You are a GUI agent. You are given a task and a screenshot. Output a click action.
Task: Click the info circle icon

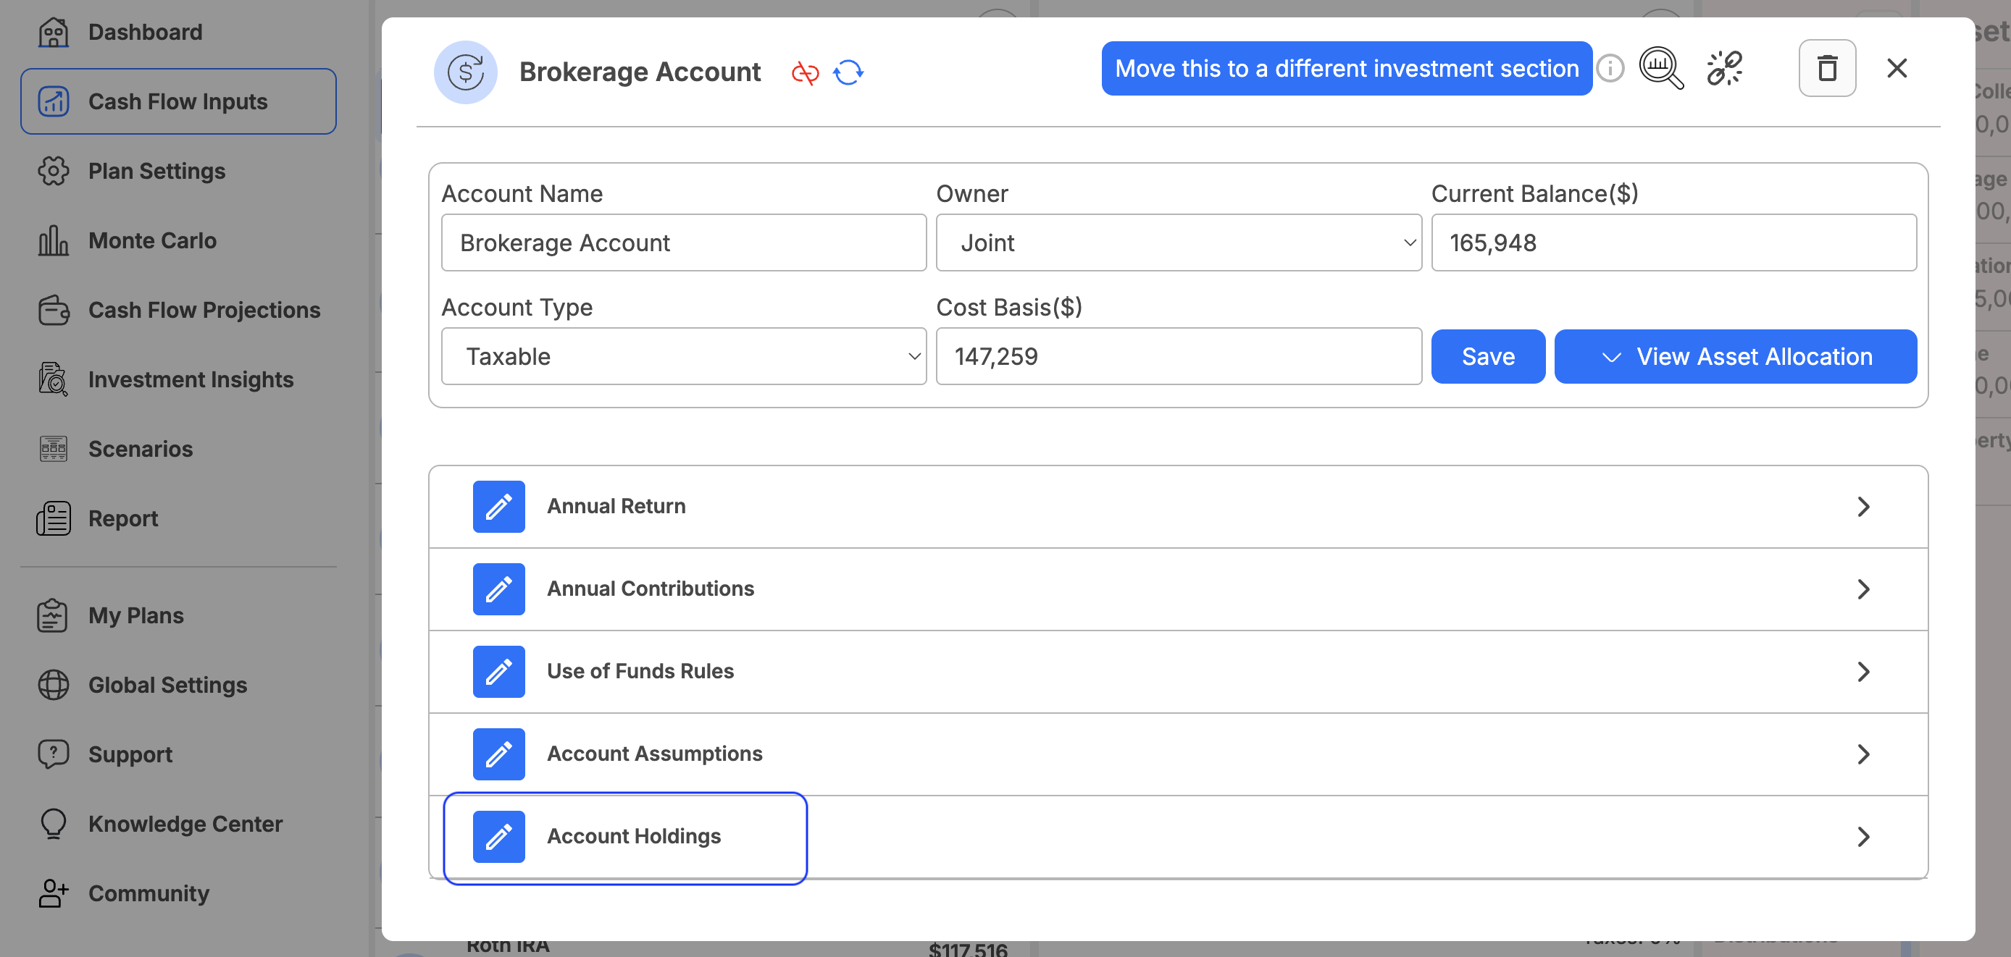[x=1610, y=69]
